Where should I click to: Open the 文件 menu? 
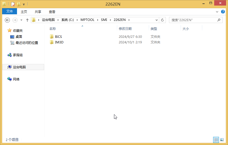pyautogui.click(x=10, y=11)
